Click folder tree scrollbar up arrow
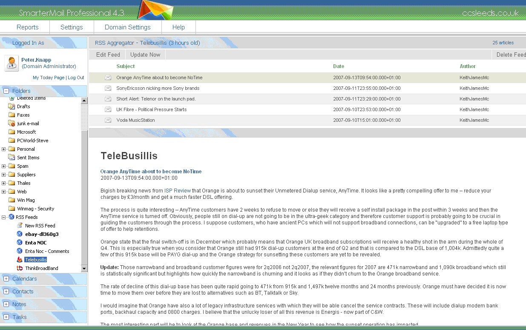 pyautogui.click(x=84, y=101)
